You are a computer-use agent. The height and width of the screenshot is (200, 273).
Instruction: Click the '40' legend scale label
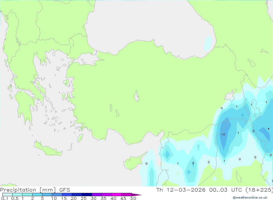[x=114, y=198]
